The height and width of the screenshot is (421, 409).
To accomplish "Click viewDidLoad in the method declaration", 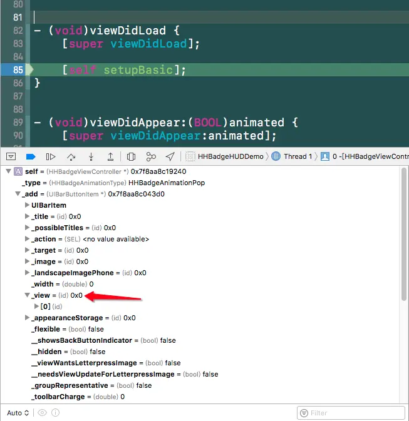I will (x=128, y=31).
